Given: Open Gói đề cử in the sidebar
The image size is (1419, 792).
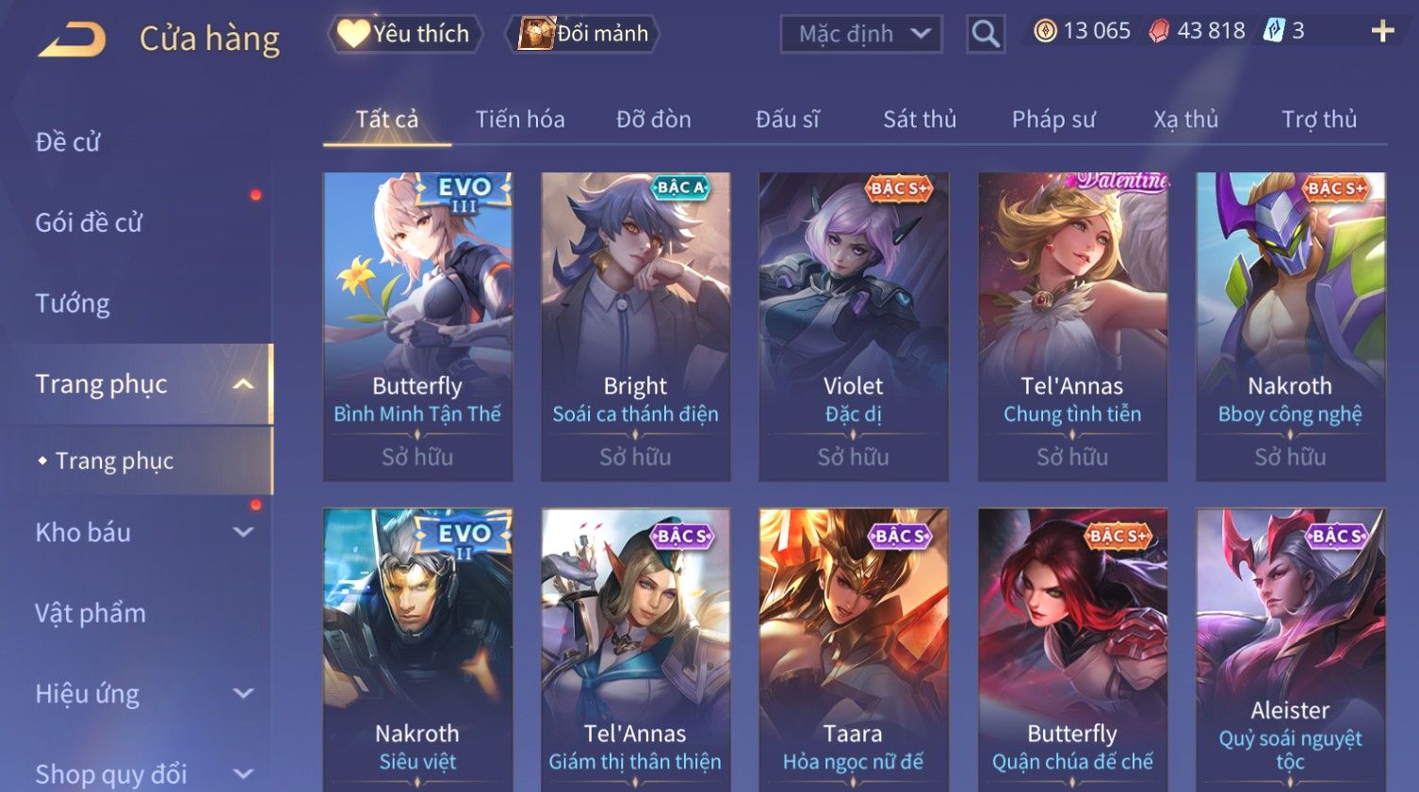Looking at the screenshot, I should 89,222.
